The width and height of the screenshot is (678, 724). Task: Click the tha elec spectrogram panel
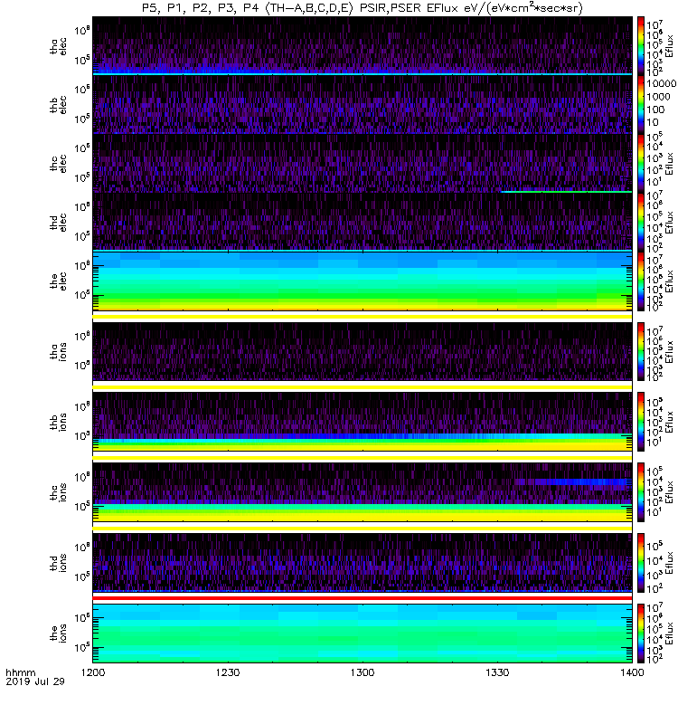tap(362, 45)
